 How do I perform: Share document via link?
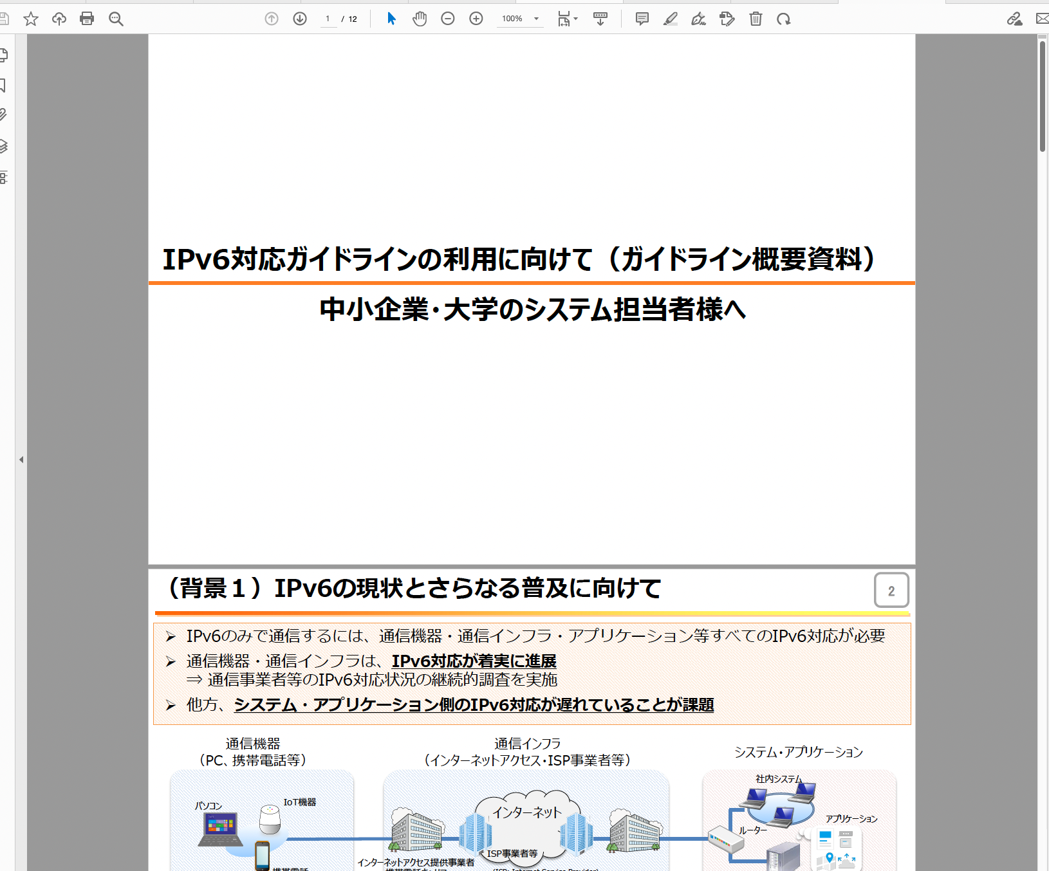pos(1015,19)
